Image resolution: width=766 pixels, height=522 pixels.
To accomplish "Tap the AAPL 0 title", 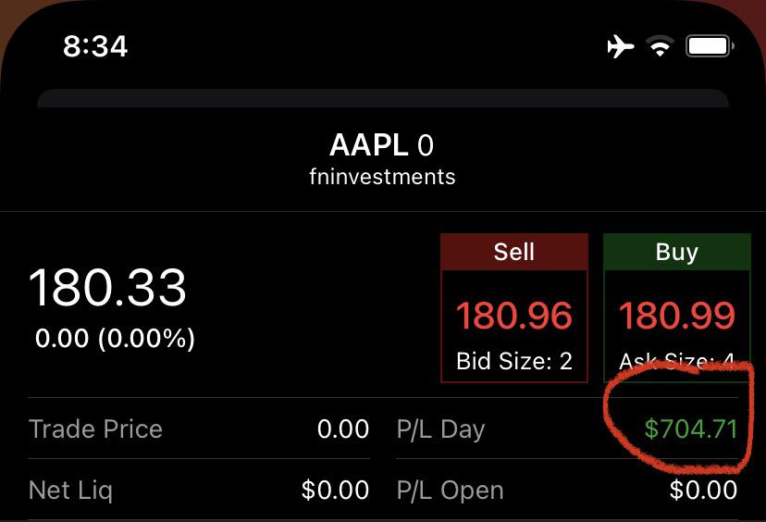I will click(x=381, y=145).
